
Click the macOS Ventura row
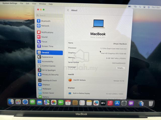point(96,80)
